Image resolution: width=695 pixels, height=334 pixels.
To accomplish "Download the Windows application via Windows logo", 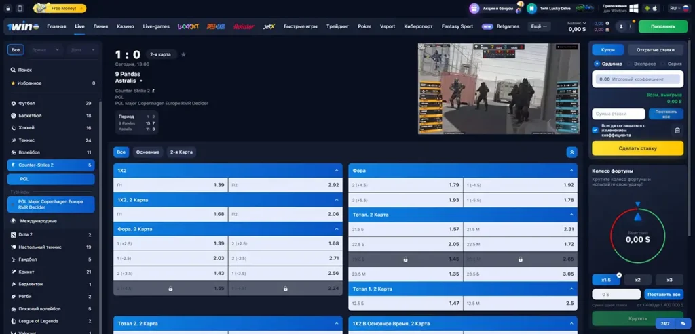I will pos(634,8).
